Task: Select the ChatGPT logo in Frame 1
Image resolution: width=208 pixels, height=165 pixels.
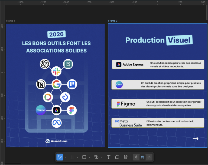Action: [x=45, y=64]
